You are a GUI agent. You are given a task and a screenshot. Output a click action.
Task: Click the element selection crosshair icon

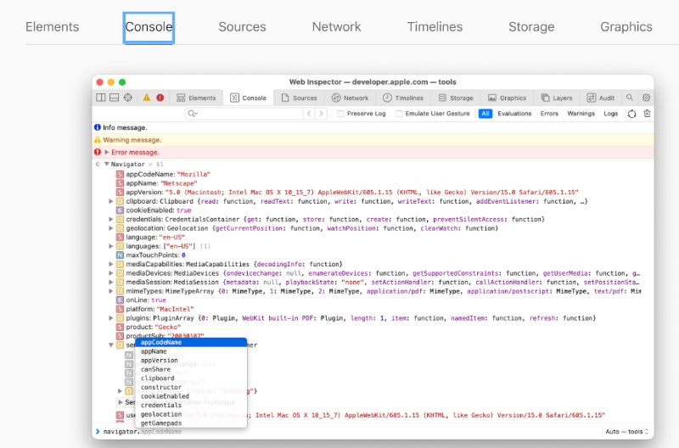(x=128, y=98)
